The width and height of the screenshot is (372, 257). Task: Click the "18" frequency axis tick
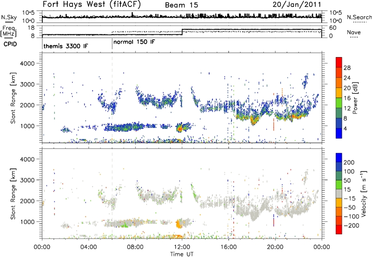pyautogui.click(x=31, y=28)
